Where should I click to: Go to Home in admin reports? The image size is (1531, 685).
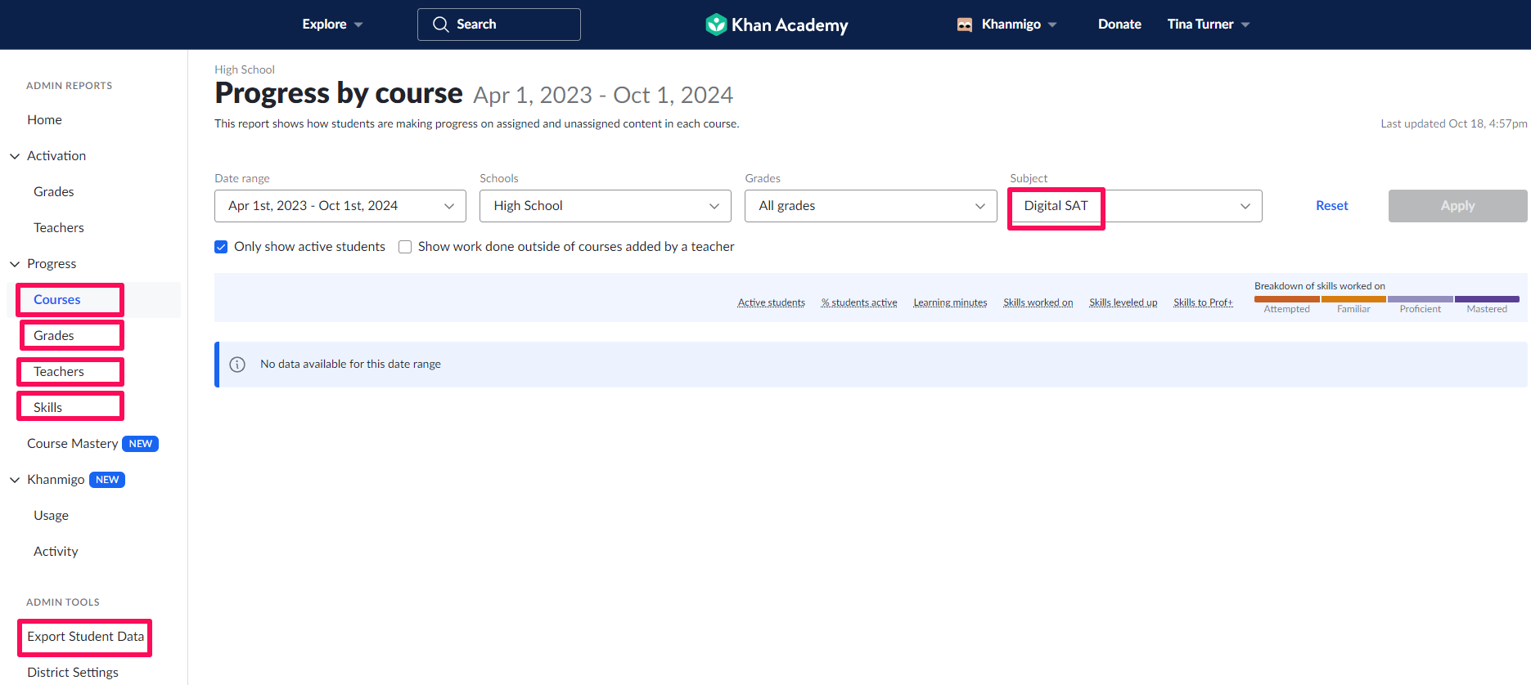(x=44, y=120)
